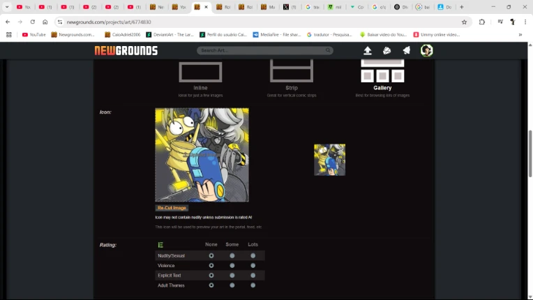The height and width of the screenshot is (300, 533).
Task: Set Violence to Lots
Action: [x=253, y=265]
